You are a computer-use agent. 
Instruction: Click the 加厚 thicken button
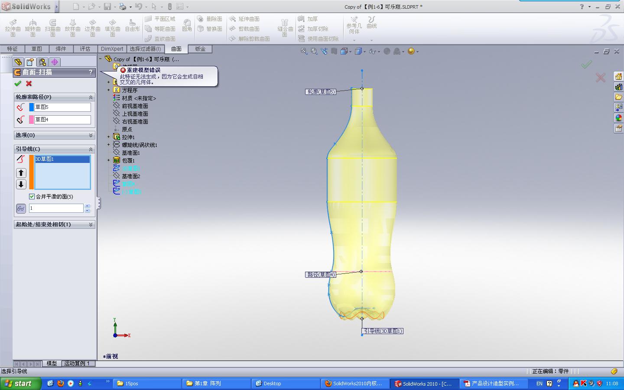pos(308,19)
